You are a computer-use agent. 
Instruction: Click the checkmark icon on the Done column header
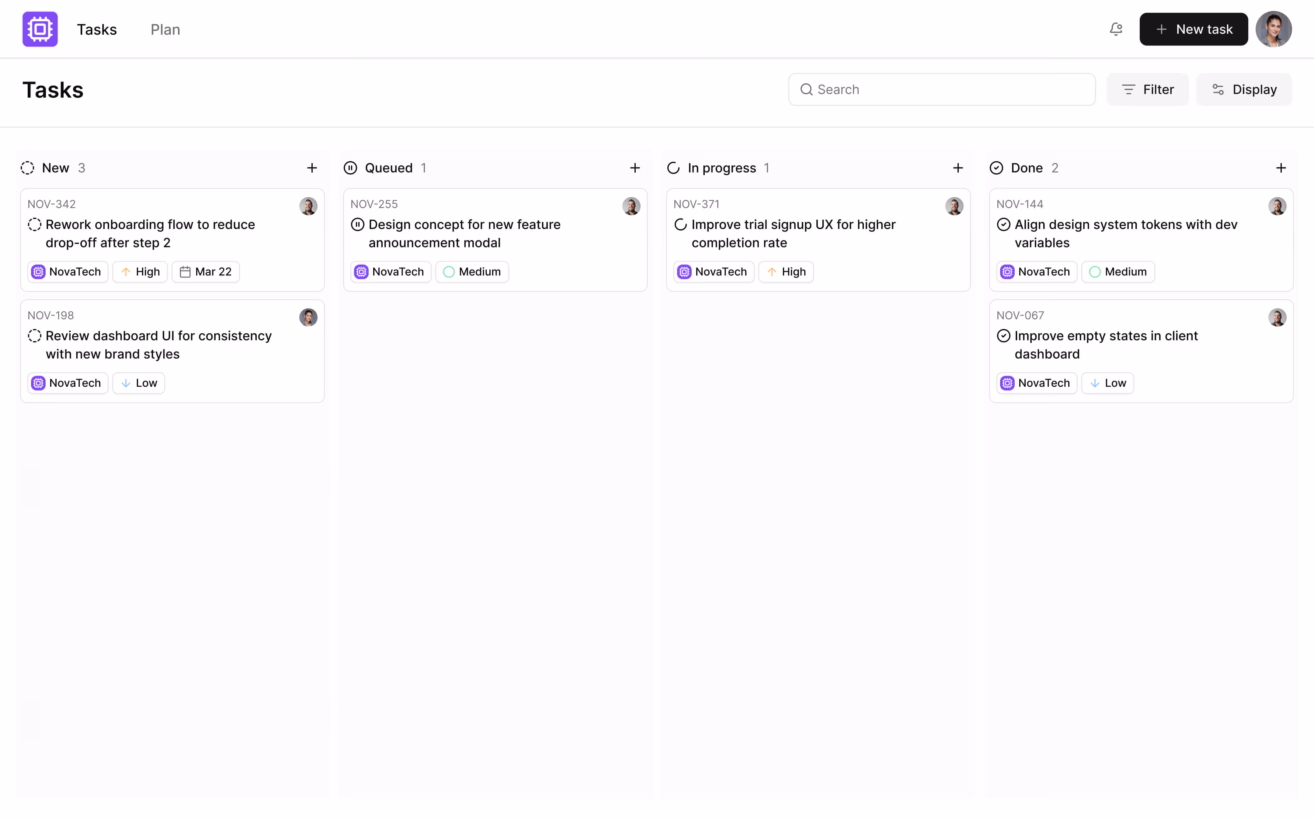point(996,168)
